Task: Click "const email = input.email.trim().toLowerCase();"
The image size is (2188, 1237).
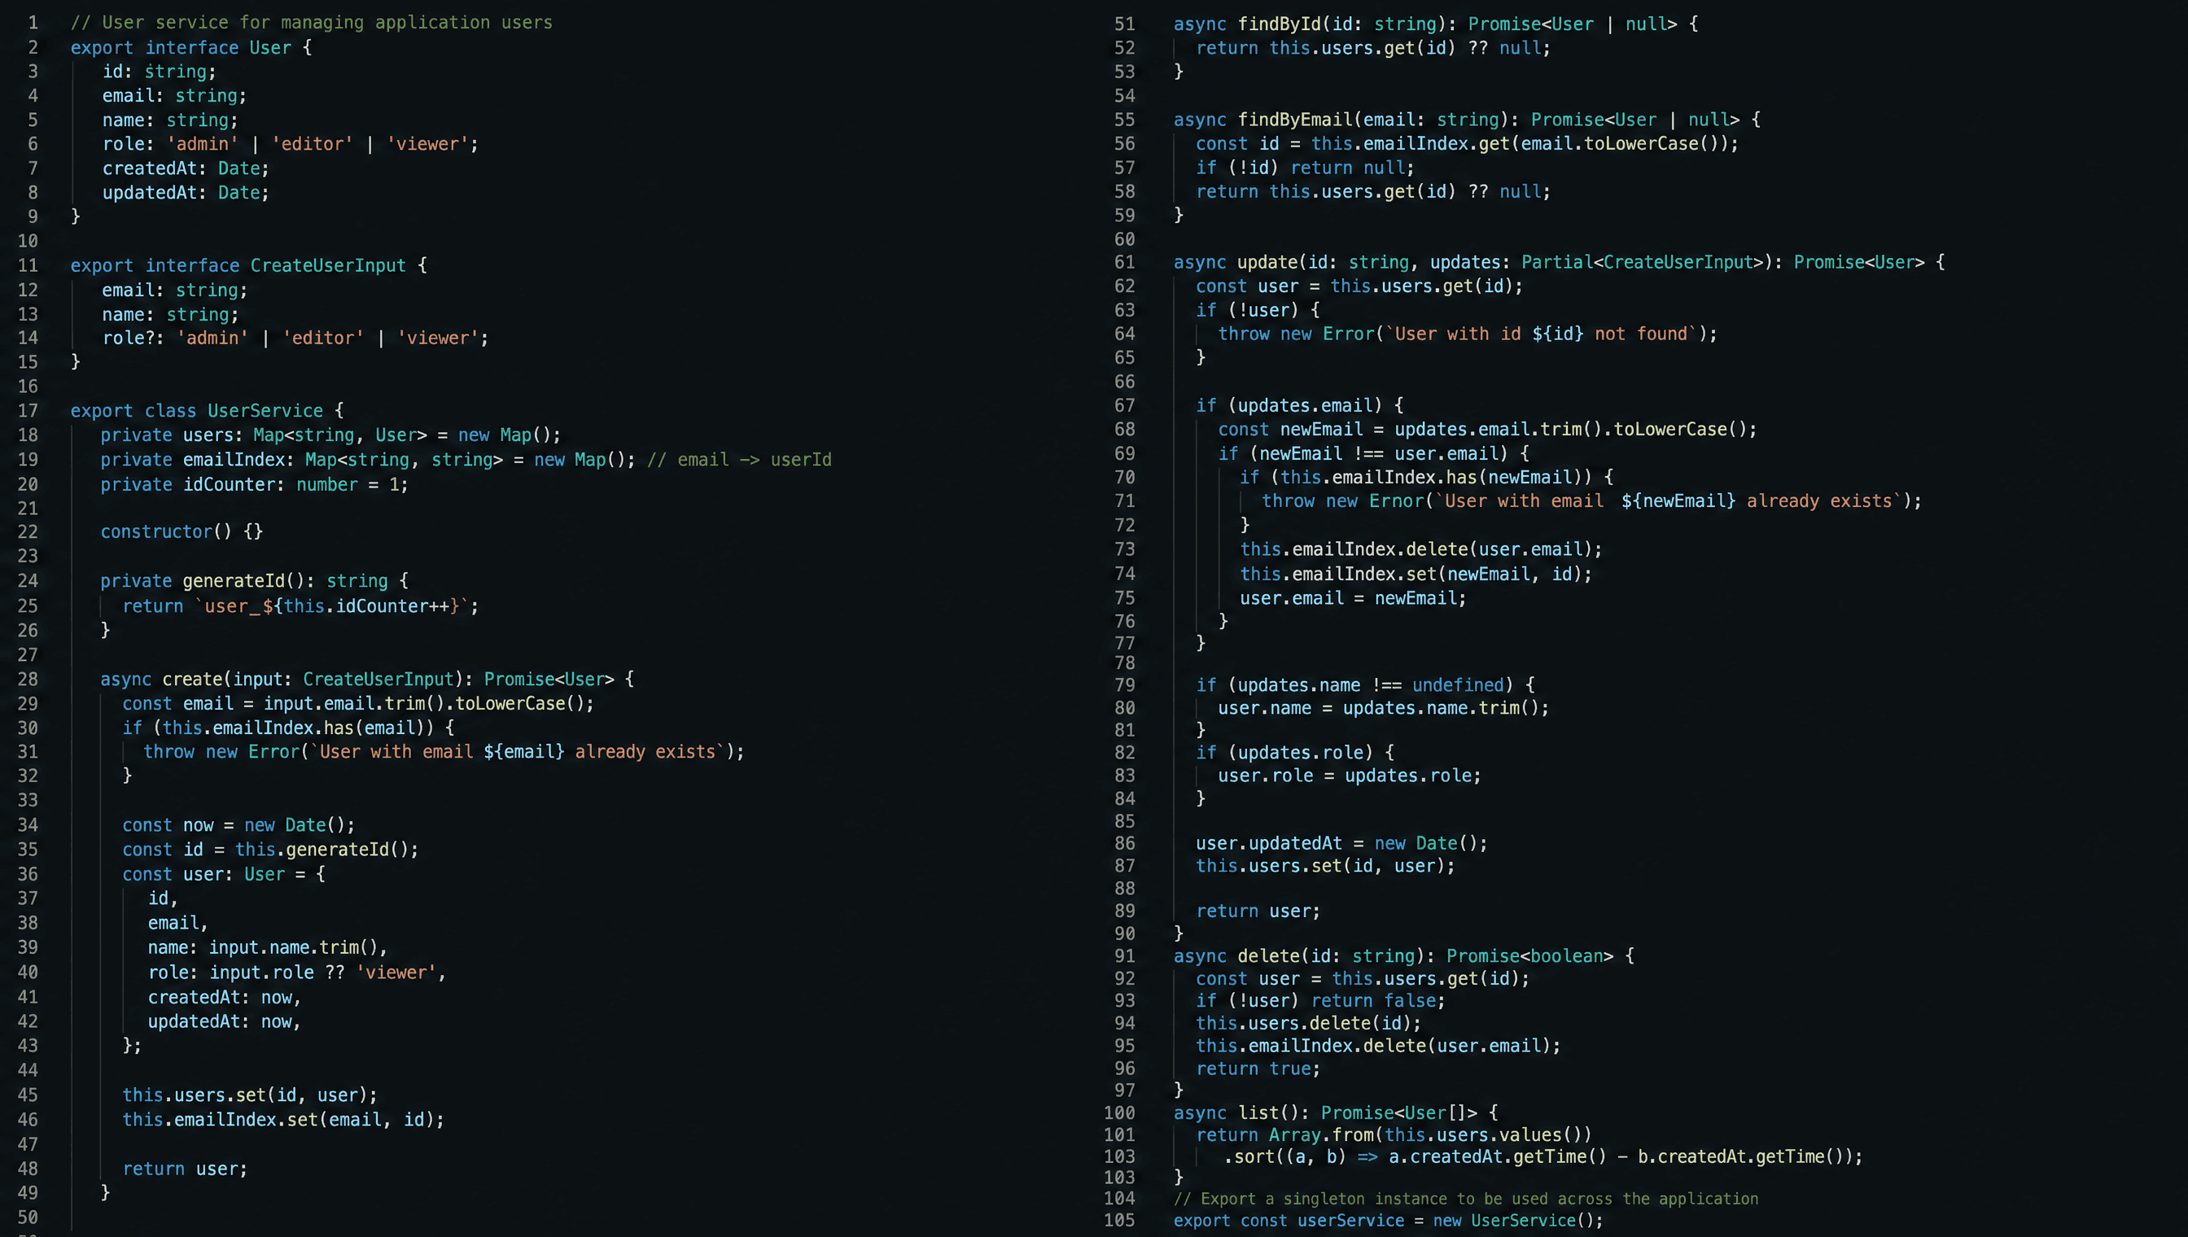Action: point(357,703)
